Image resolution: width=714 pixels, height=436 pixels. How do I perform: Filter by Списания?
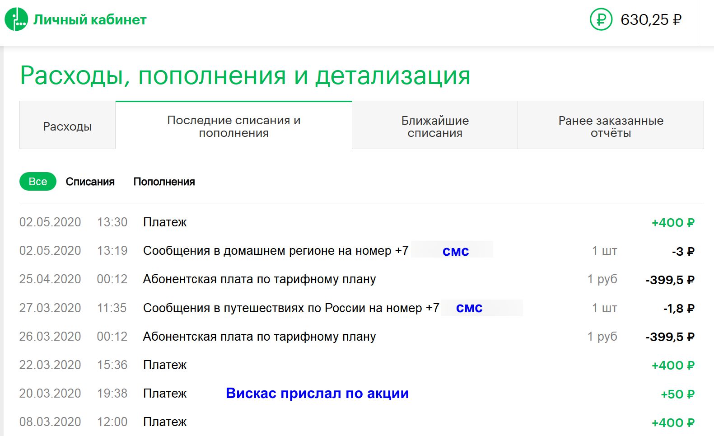click(x=90, y=182)
